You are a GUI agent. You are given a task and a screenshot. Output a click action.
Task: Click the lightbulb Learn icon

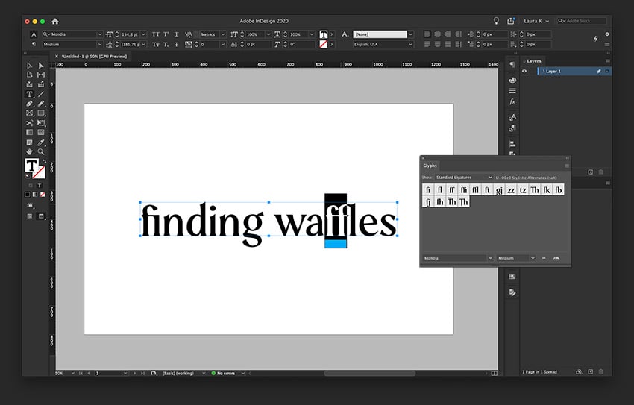496,21
